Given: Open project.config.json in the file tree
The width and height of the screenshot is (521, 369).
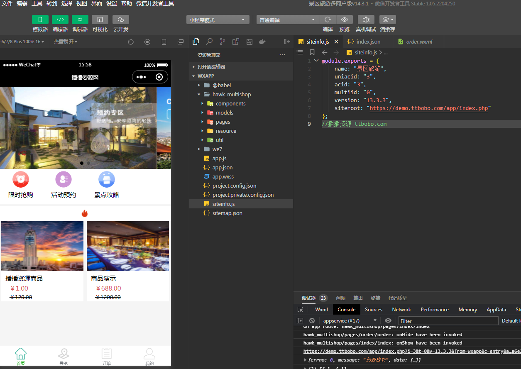Looking at the screenshot, I should click(x=241, y=186).
